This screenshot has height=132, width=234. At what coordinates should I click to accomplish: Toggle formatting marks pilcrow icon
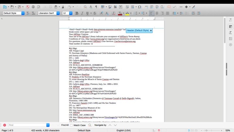(x=96, y=7)
